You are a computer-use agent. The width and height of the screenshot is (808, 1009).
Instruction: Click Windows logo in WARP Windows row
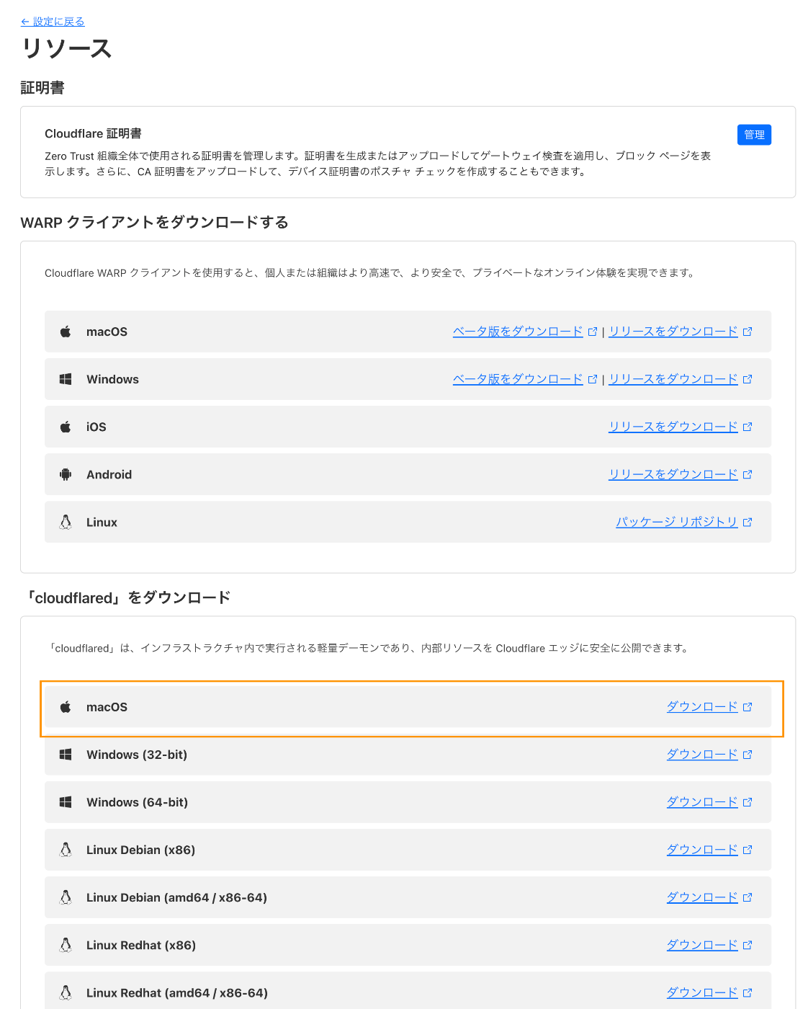[66, 379]
